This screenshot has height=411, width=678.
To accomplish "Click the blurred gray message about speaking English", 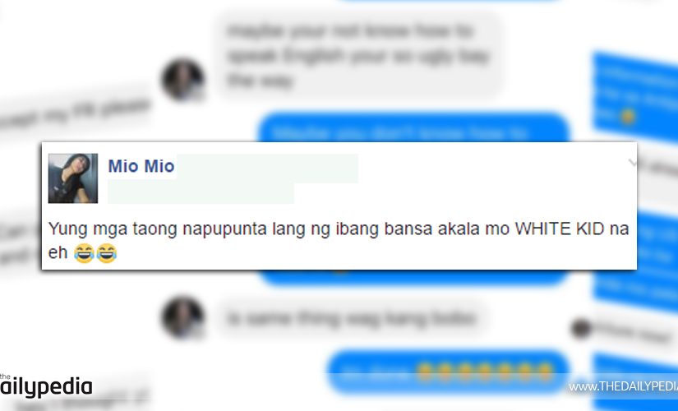I will click(358, 55).
